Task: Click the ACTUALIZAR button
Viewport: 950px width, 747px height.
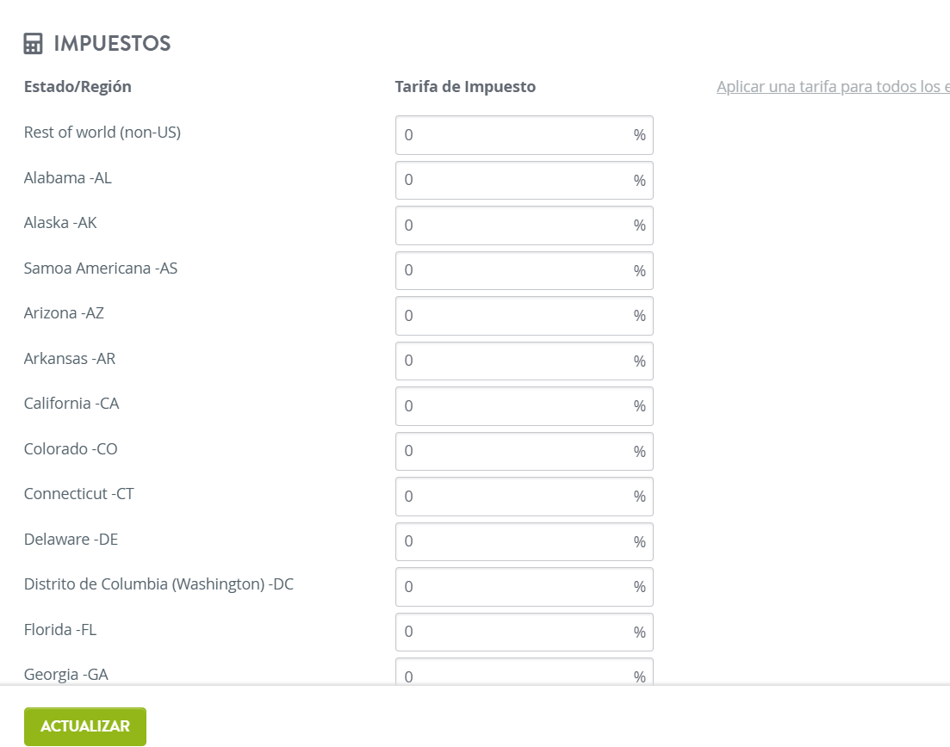Action: (x=85, y=726)
